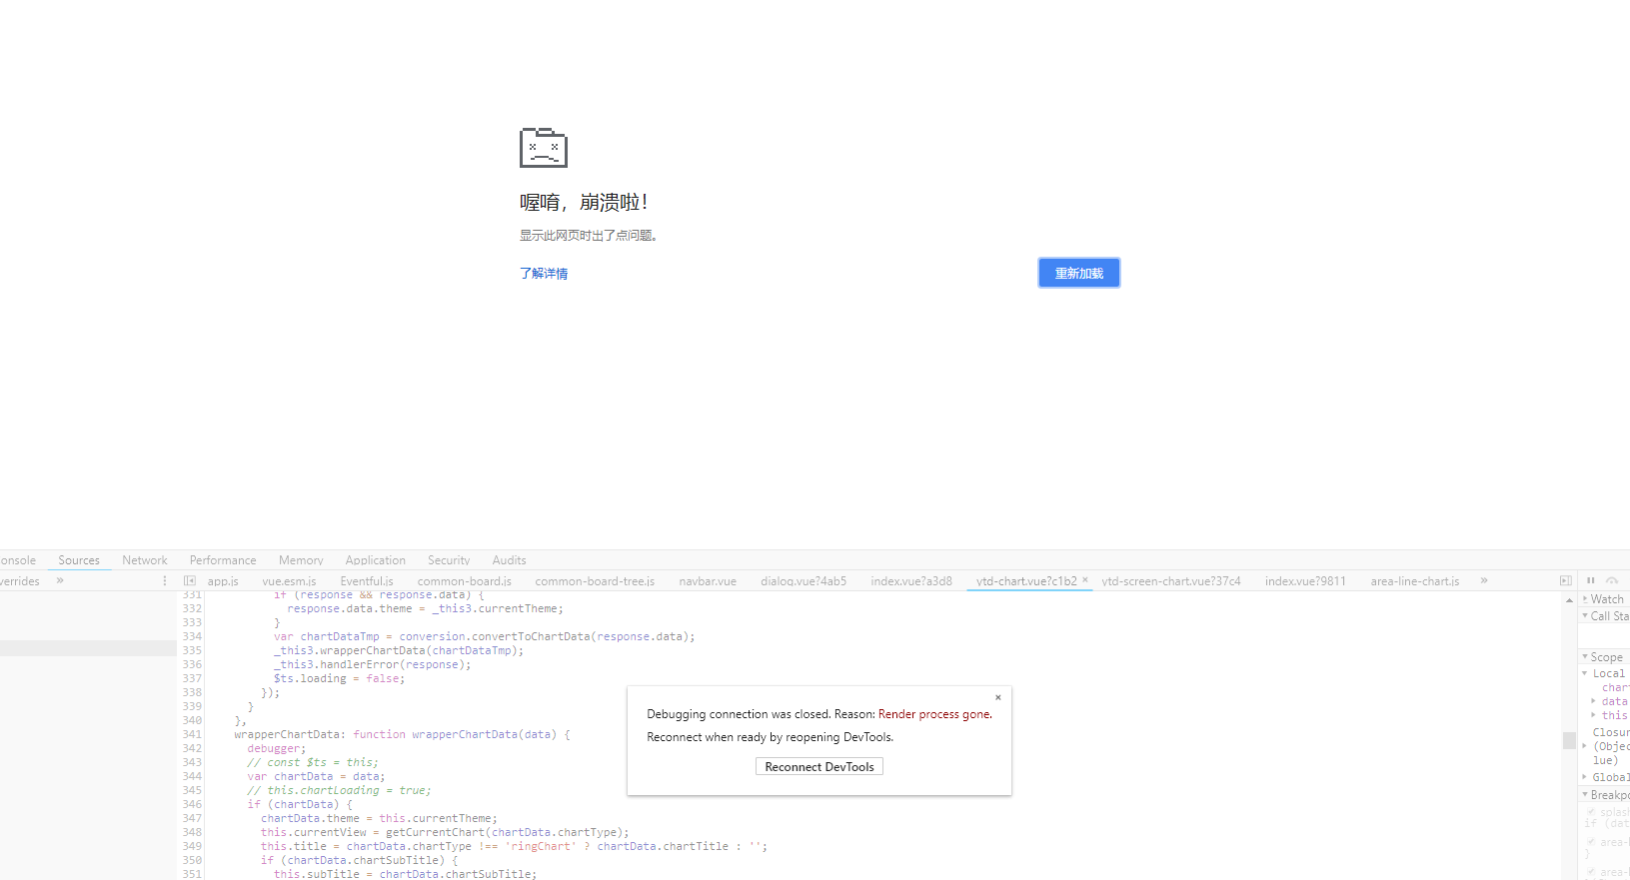
Task: Switch to the Network panel tab
Action: click(145, 560)
